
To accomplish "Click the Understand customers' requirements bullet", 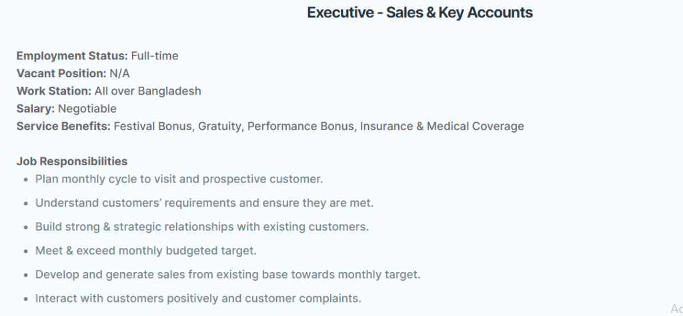I will (204, 203).
